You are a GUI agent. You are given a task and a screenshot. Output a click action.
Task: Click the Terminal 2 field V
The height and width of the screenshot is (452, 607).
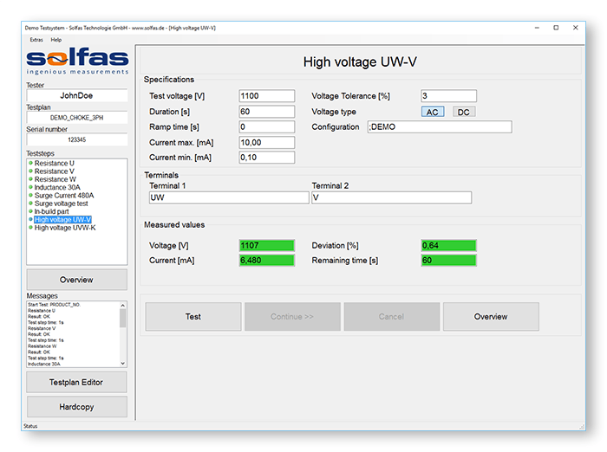pyautogui.click(x=391, y=197)
